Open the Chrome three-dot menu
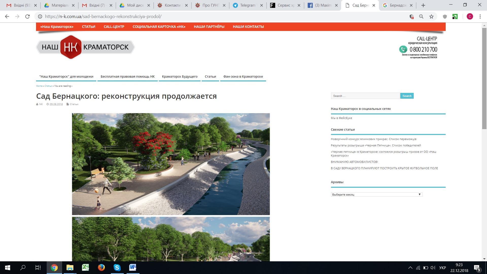Viewport: 487px width, 274px height. tap(480, 16)
